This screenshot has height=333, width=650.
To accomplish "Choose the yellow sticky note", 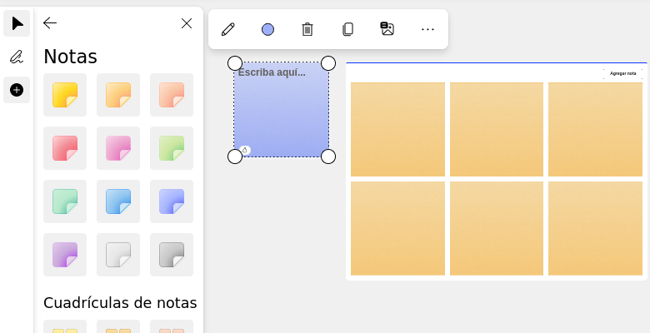I will tap(65, 95).
